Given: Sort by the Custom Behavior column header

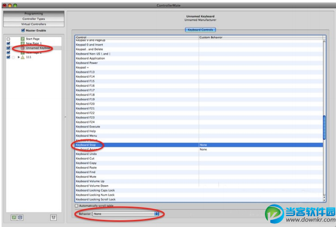Looking at the screenshot, I should point(261,37).
